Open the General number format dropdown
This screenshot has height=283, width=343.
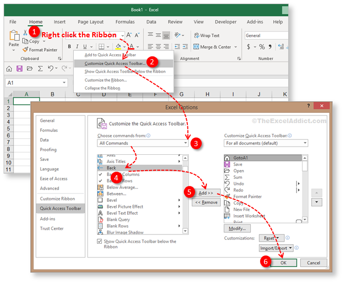point(266,36)
